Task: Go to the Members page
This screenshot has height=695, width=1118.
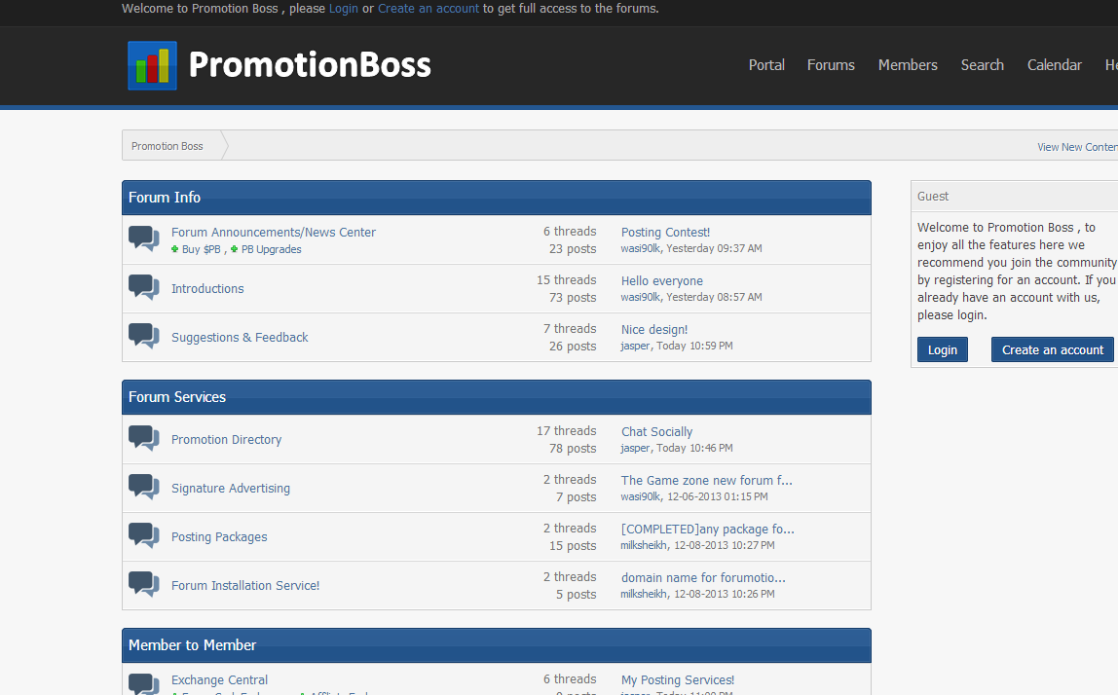Action: coord(908,65)
